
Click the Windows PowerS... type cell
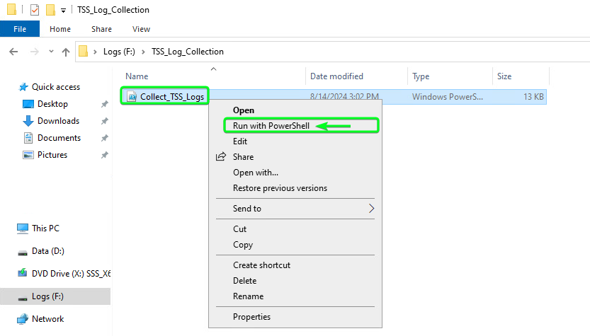click(448, 97)
